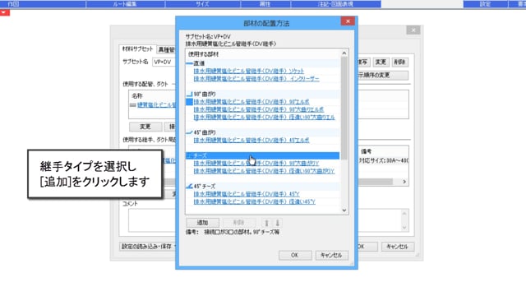This screenshot has width=526, height=296.
Task: Click inside the コメント text box
Action: coord(265,220)
